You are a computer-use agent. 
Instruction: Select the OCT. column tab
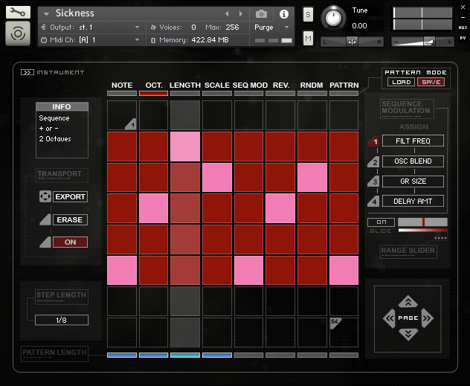(153, 86)
